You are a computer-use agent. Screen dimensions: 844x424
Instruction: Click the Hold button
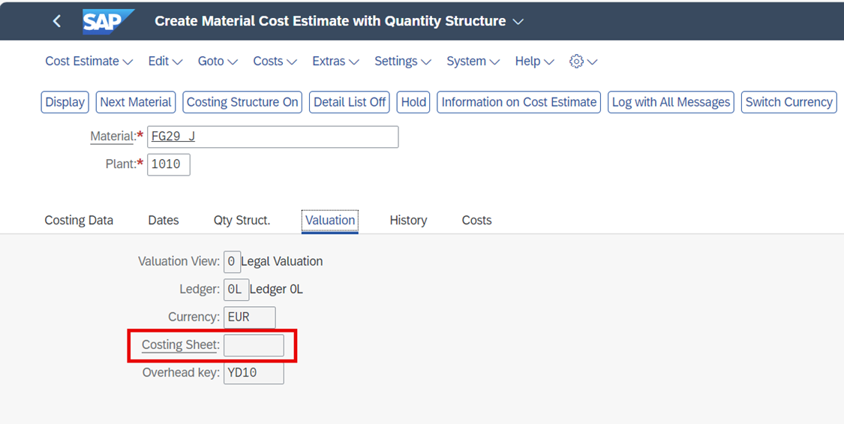pyautogui.click(x=413, y=102)
